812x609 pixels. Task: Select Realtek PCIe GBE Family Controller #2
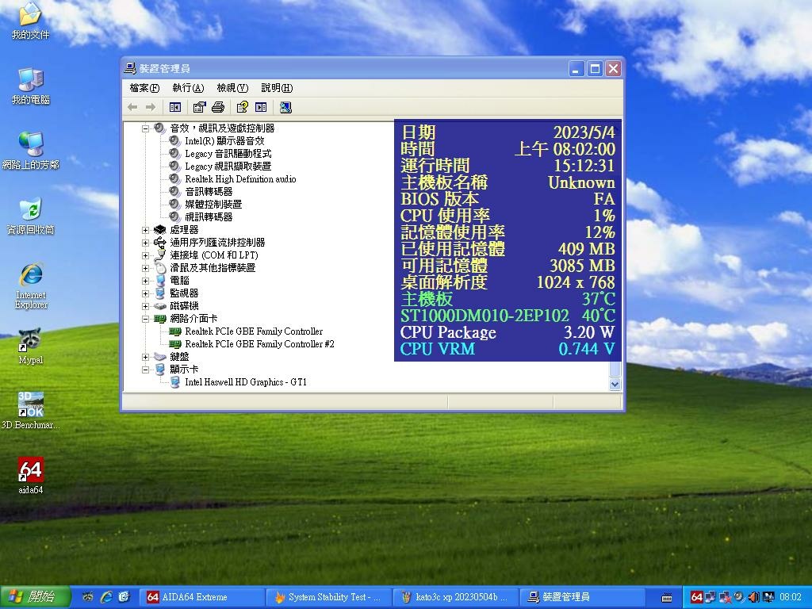[x=259, y=344]
